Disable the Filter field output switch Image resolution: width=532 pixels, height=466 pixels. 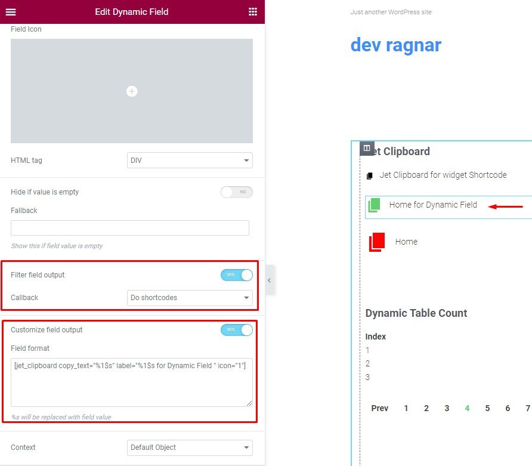[237, 275]
